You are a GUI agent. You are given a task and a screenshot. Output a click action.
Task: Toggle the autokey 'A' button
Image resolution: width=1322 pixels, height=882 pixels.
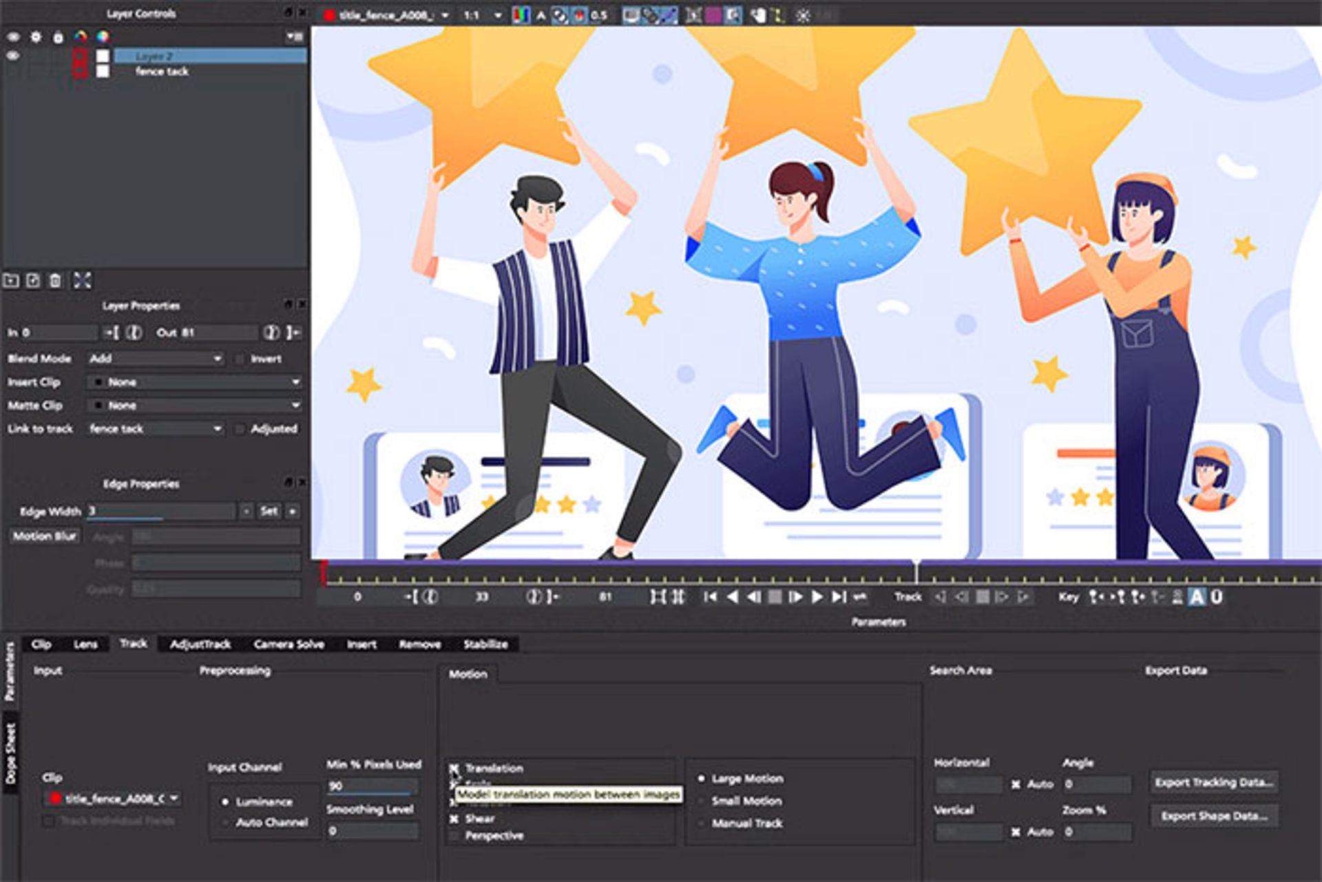(x=1197, y=597)
